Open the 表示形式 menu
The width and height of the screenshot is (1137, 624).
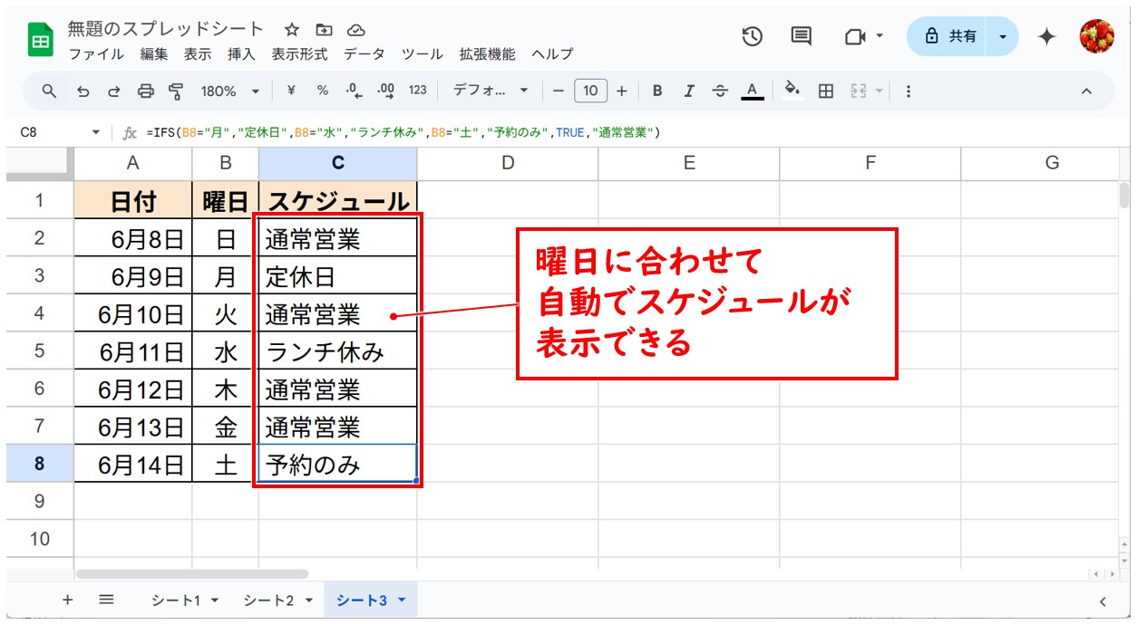click(300, 54)
